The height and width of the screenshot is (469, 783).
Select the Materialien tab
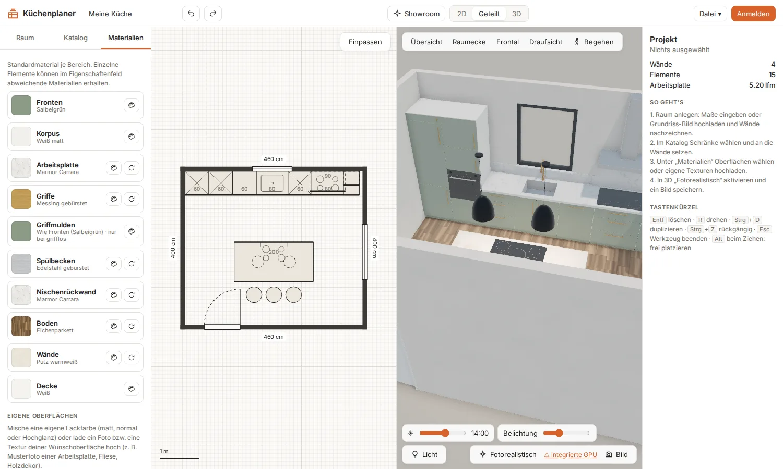pyautogui.click(x=126, y=38)
